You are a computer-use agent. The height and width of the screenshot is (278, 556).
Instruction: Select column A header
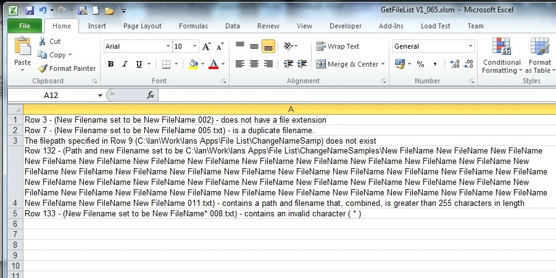tap(291, 110)
